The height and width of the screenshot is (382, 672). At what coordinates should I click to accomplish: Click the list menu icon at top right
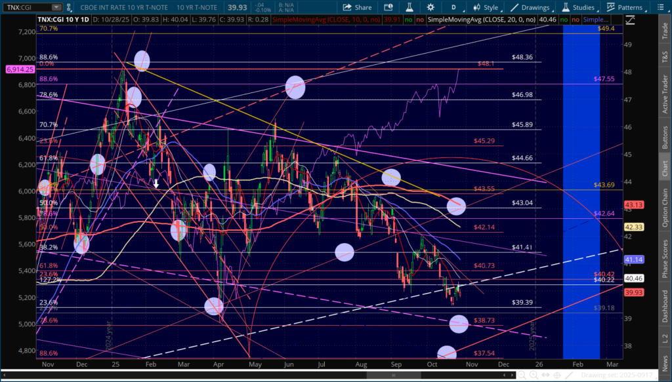coord(660,7)
